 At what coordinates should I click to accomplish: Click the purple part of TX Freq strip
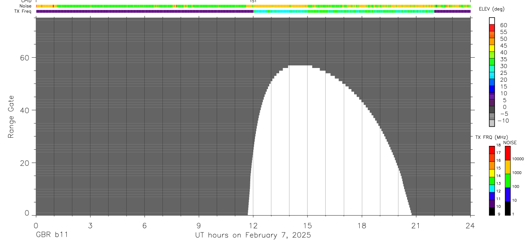[x=145, y=11]
